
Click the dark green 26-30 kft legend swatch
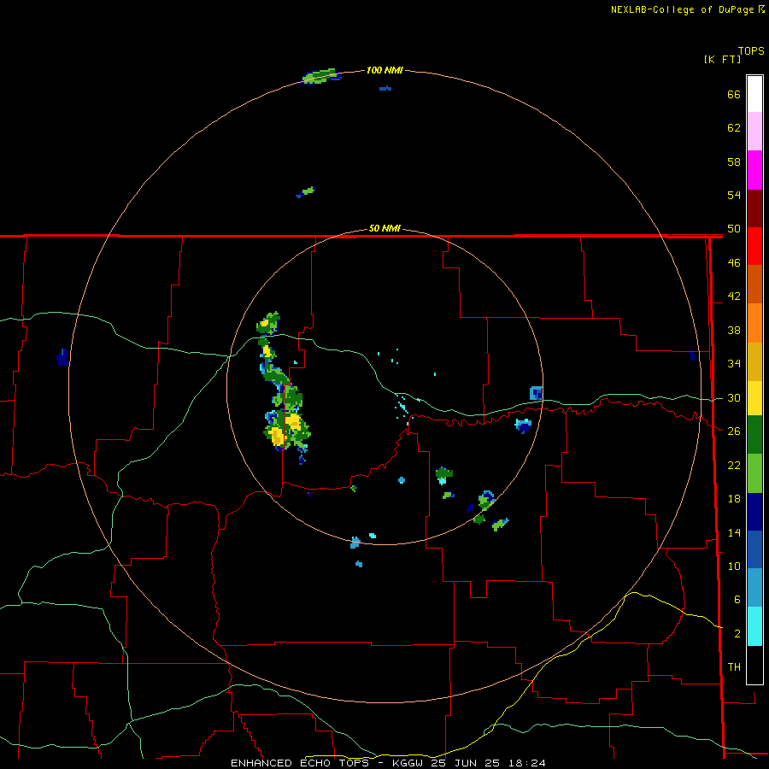754,435
